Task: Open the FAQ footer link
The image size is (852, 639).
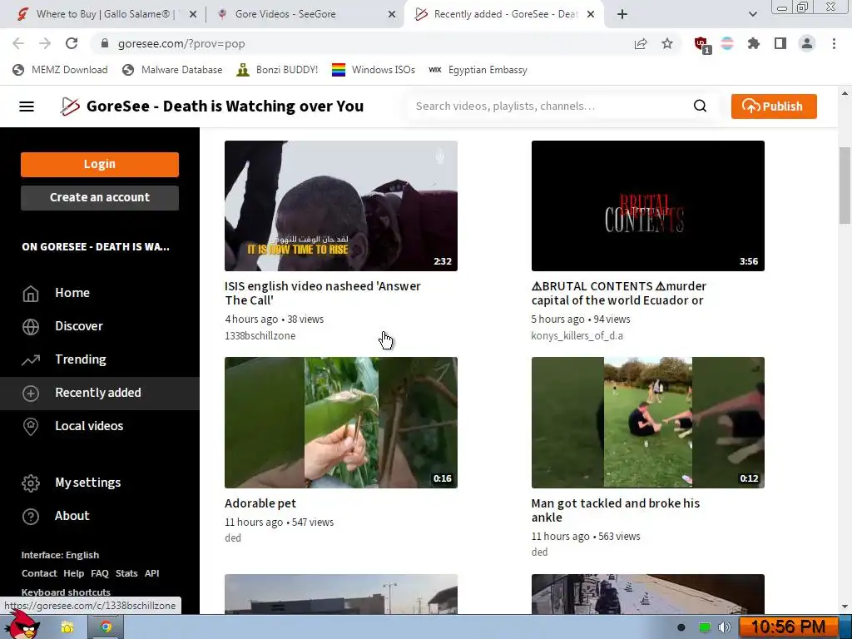Action: point(100,574)
